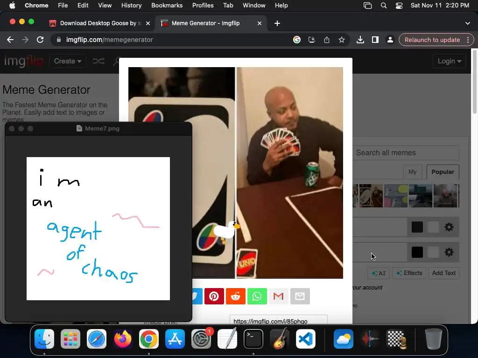Share meme via Gmail
Image resolution: width=478 pixels, height=358 pixels.
[x=278, y=296]
